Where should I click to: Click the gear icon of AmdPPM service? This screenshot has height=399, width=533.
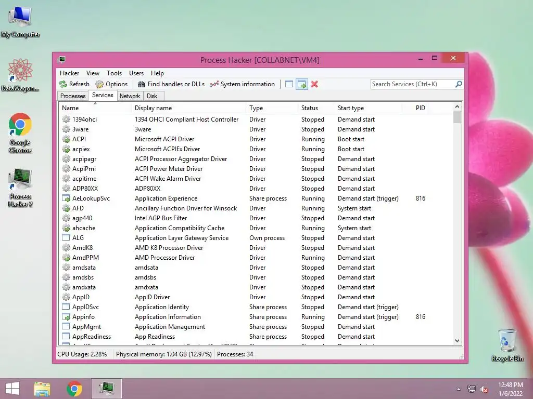click(66, 257)
